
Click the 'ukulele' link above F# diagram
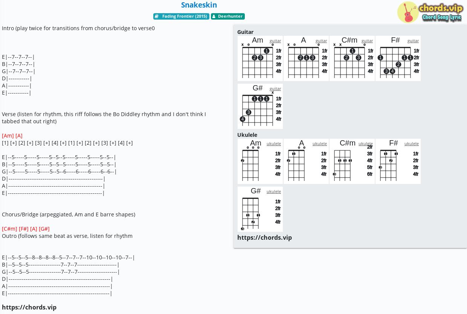click(x=412, y=144)
